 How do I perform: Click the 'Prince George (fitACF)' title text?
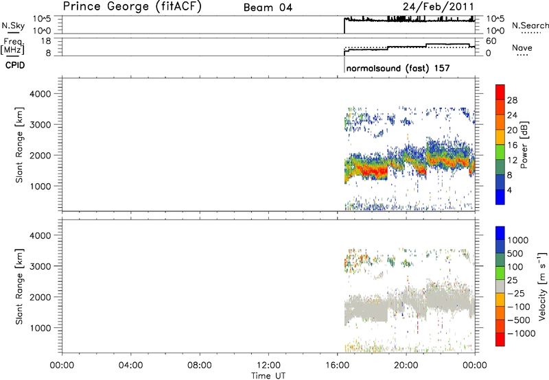[132, 7]
